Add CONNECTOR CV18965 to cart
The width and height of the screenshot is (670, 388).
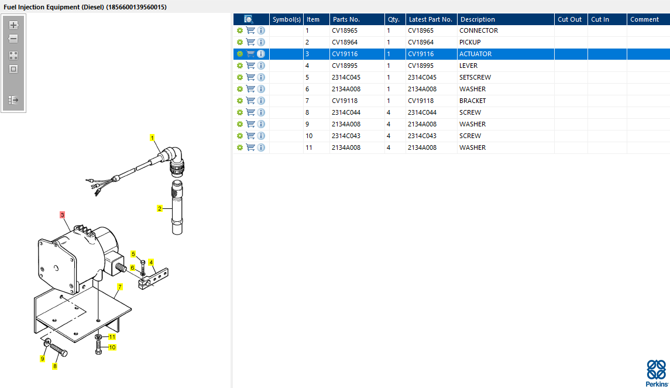pyautogui.click(x=251, y=30)
